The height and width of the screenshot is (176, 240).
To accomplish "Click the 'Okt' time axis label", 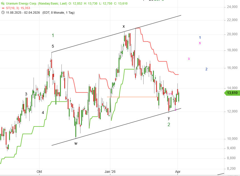I will tap(39, 172).
